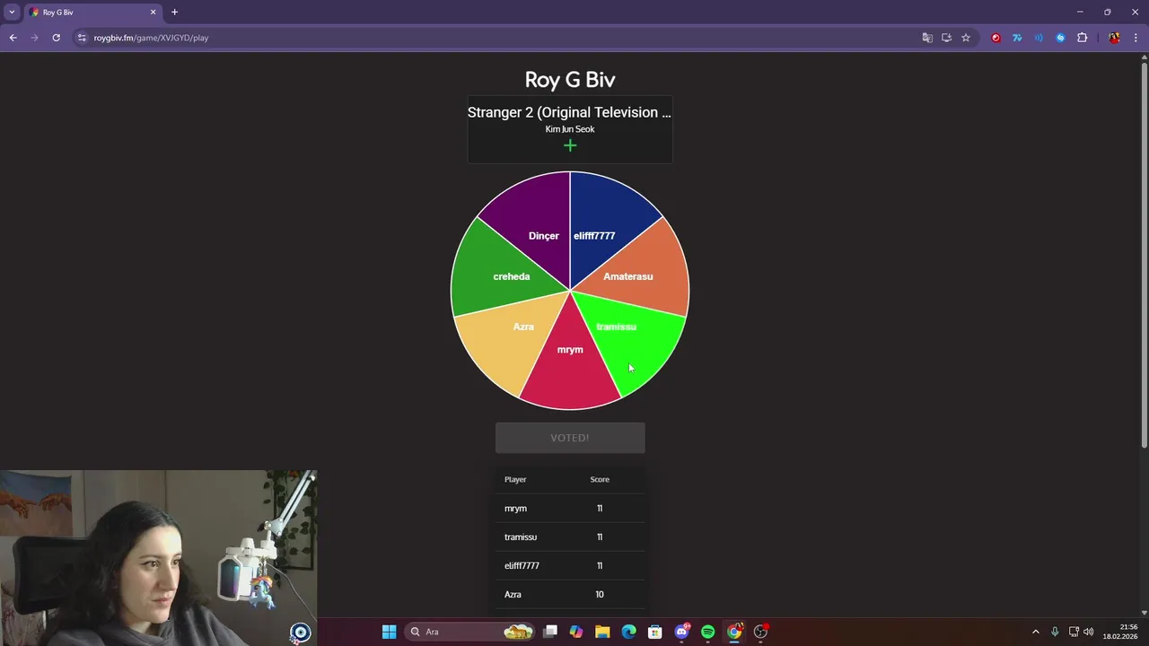Bookmark this page with the star icon
This screenshot has width=1149, height=646.
966,38
